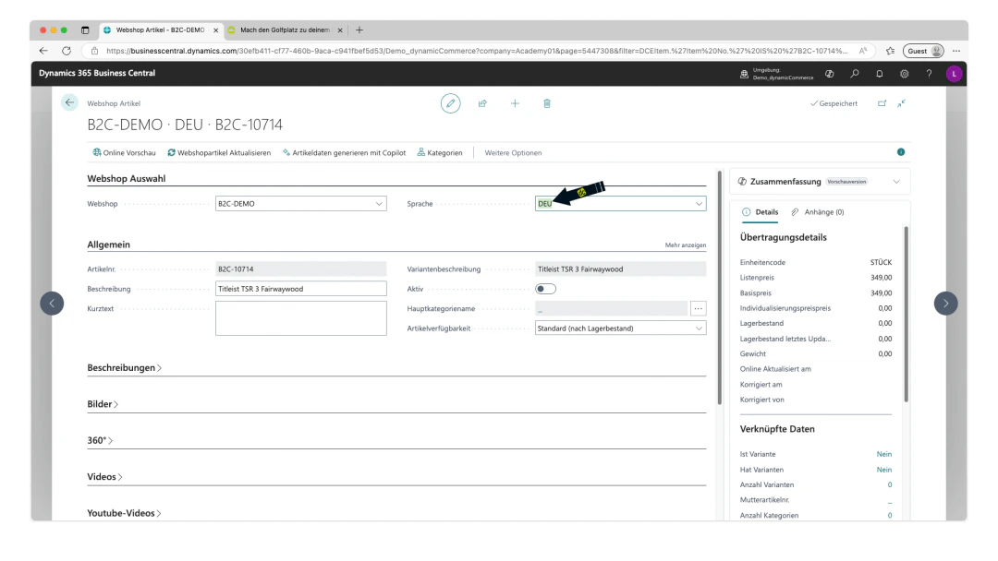Go to next record with right arrow

click(x=945, y=303)
